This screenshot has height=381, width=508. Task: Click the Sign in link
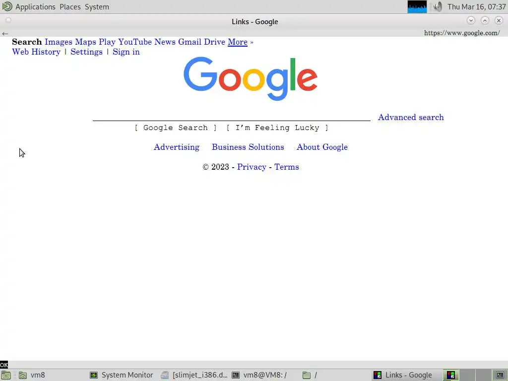click(x=126, y=52)
